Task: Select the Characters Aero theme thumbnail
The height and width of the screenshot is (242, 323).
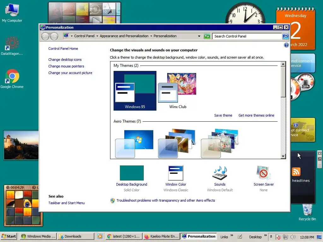Action: pyautogui.click(x=220, y=144)
